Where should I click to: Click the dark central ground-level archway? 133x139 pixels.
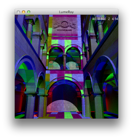pos(64,92)
